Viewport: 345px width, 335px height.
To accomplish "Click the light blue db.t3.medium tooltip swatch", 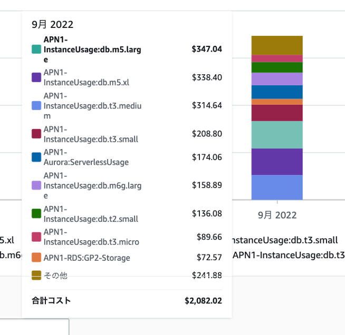I will (x=36, y=105).
